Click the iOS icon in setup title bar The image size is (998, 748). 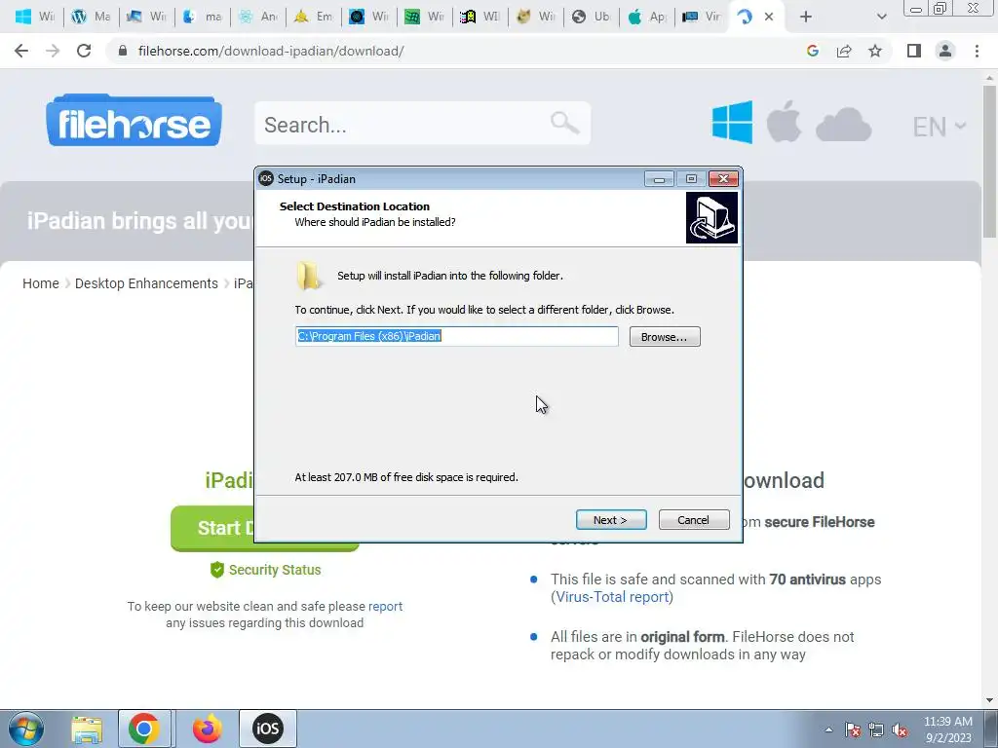point(266,179)
